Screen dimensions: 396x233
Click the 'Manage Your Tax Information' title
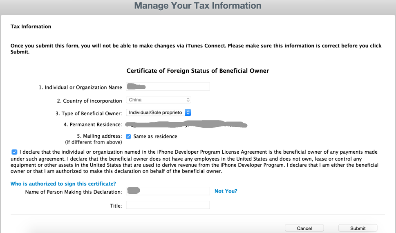[198, 6]
